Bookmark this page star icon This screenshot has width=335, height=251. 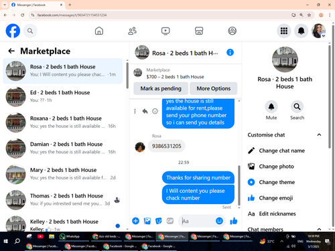[309, 15]
